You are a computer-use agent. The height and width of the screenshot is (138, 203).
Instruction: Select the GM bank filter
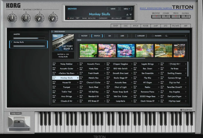pyautogui.click(x=109, y=36)
